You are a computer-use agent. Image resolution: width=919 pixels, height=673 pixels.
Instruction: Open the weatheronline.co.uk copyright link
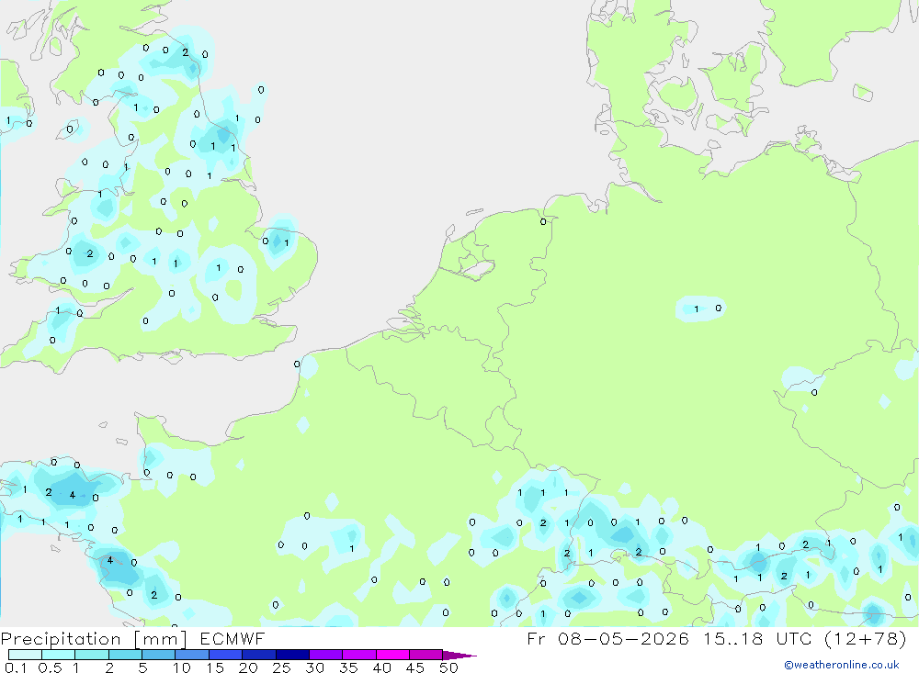click(842, 665)
